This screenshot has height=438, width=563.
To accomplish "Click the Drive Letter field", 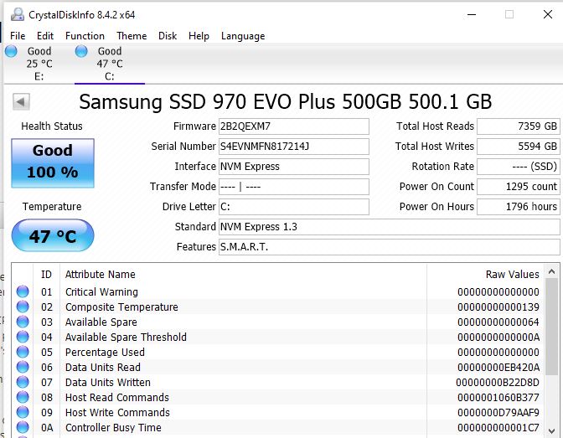I will click(x=294, y=207).
